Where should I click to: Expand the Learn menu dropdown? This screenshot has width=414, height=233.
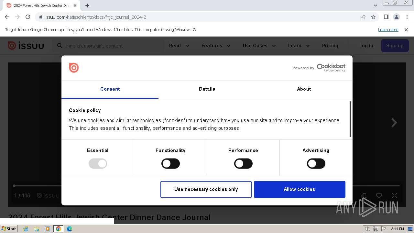point(299,46)
